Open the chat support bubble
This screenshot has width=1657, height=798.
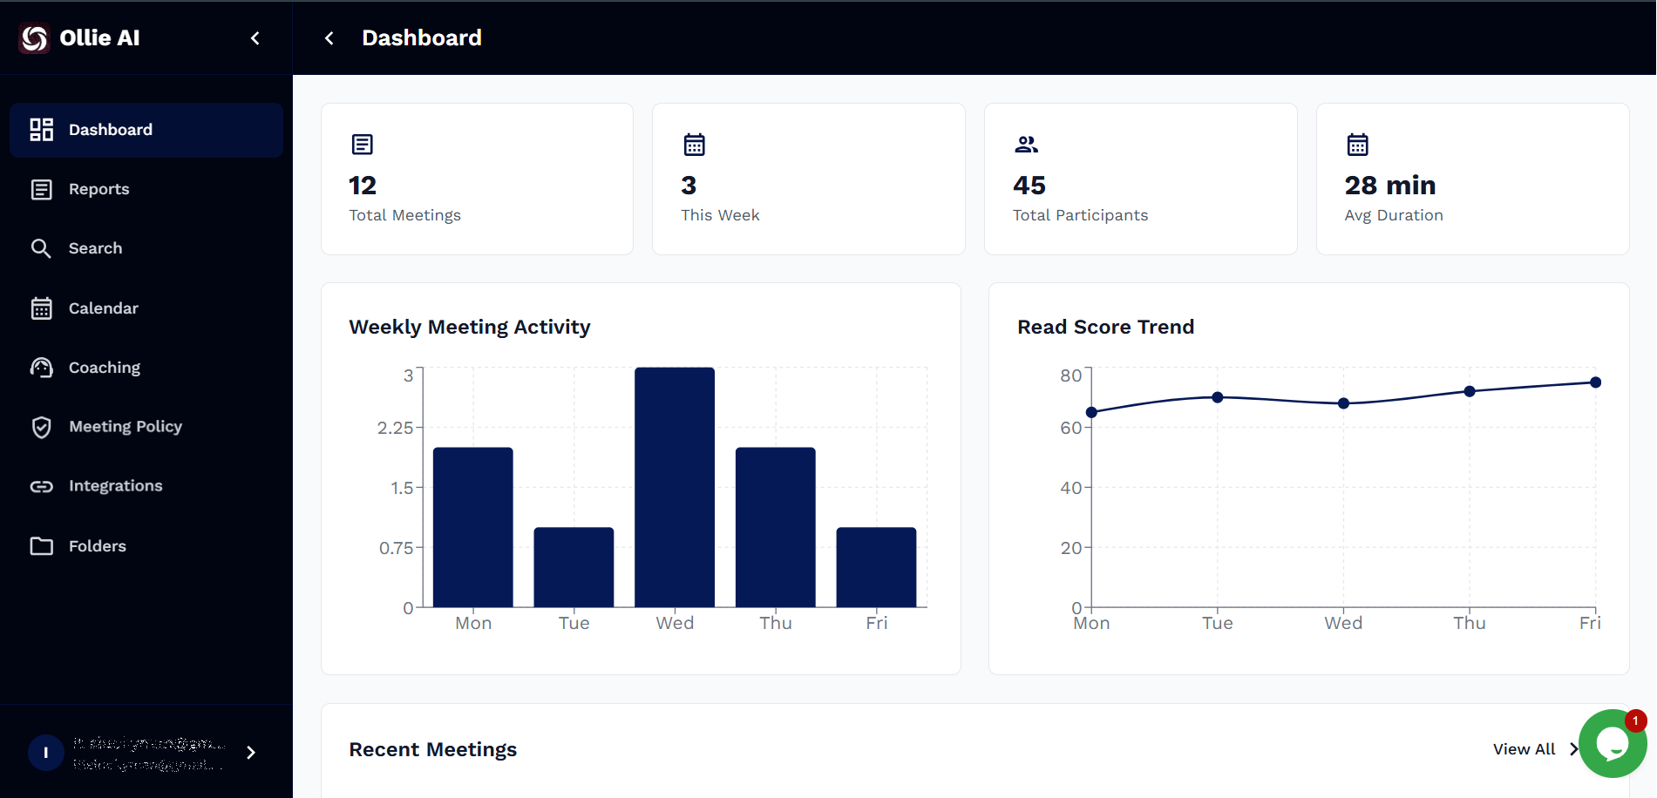1612,744
